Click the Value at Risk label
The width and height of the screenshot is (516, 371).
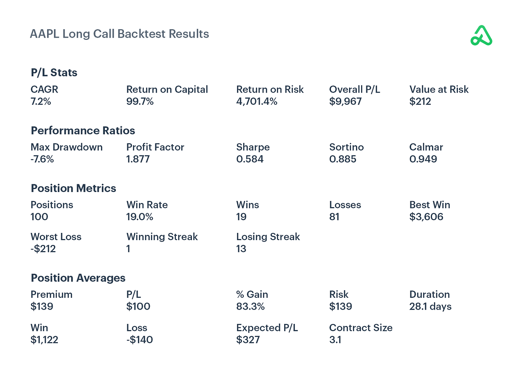point(438,90)
